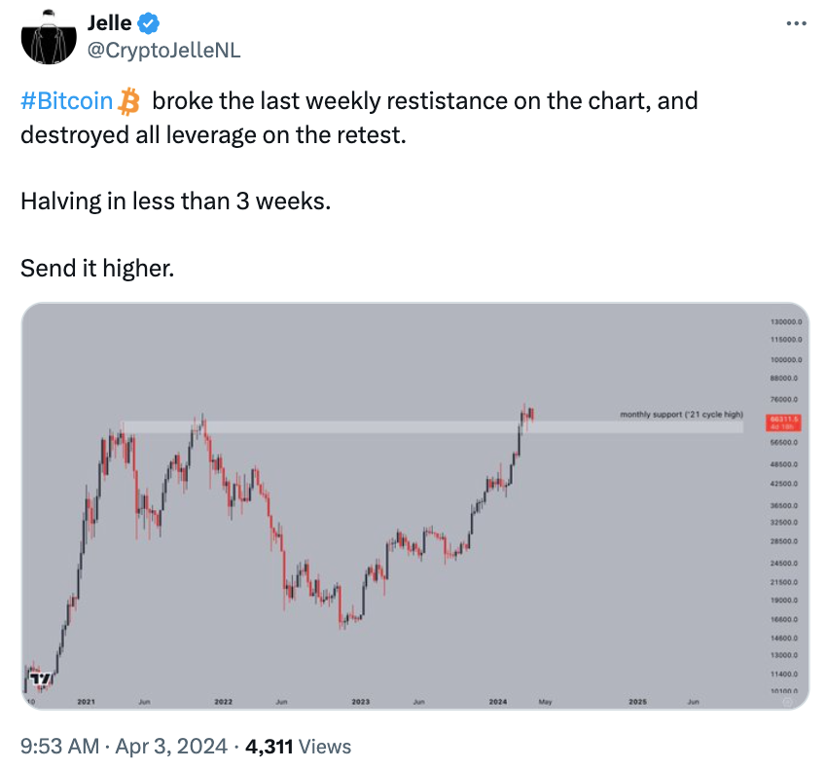Open Jelle's profile avatar picture
Viewport: 826px width, 770px height.
pos(49,37)
